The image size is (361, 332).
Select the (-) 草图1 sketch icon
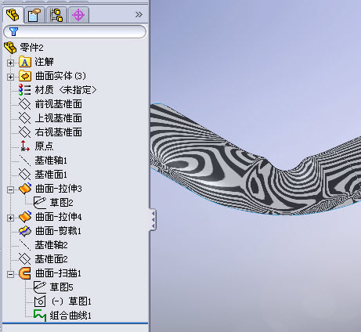(40, 301)
